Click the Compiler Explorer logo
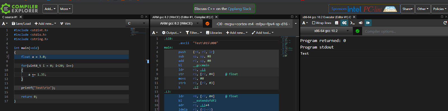The width and height of the screenshot is (448, 111). [19, 9]
